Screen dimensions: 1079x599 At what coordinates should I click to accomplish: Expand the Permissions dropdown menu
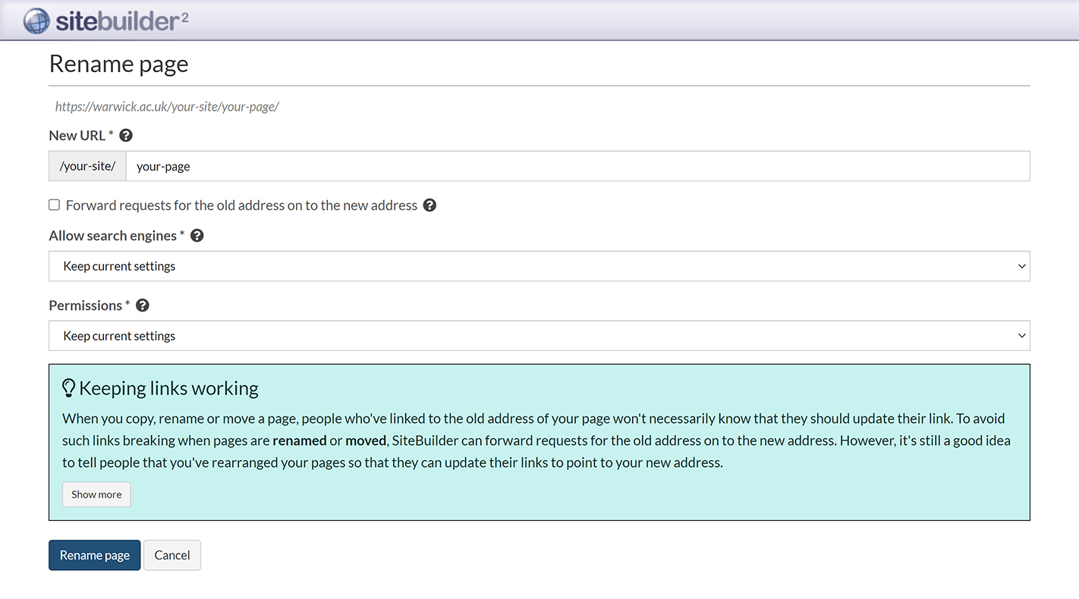(x=539, y=336)
